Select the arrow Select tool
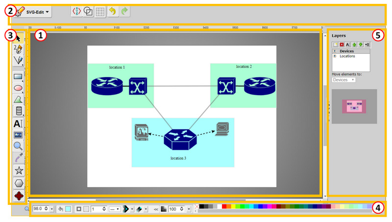Image resolution: width=392 pixels, height=222 pixels. [19, 37]
